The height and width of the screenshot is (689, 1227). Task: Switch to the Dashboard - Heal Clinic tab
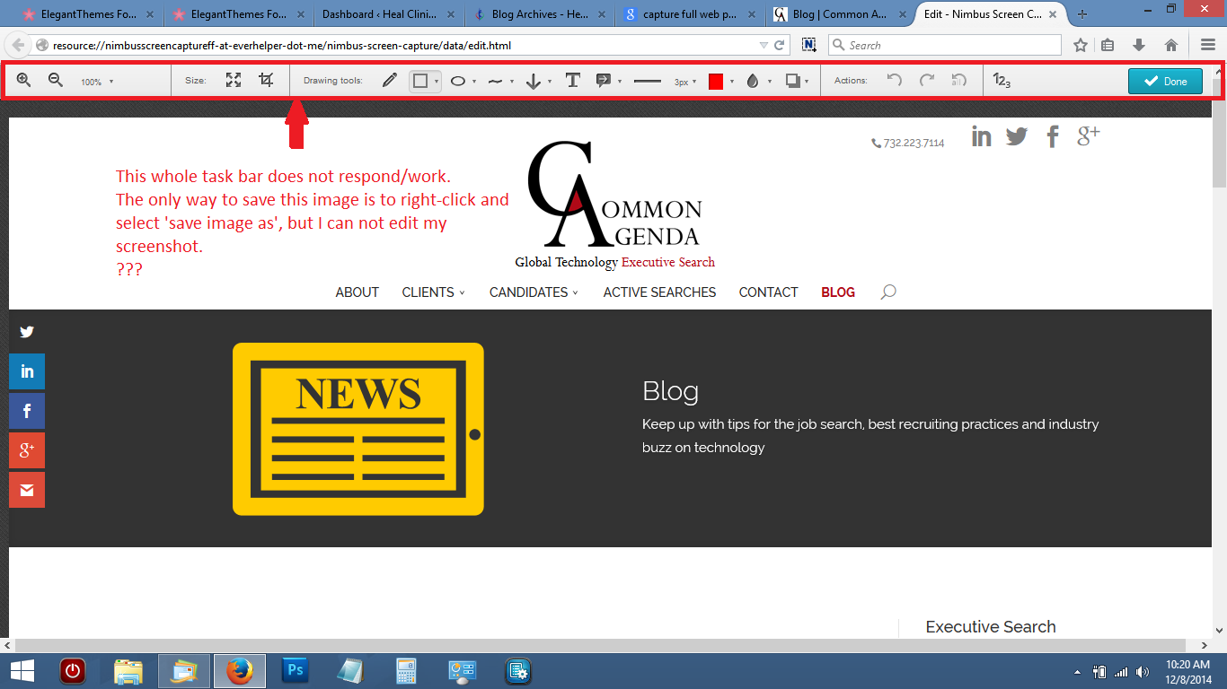point(386,14)
